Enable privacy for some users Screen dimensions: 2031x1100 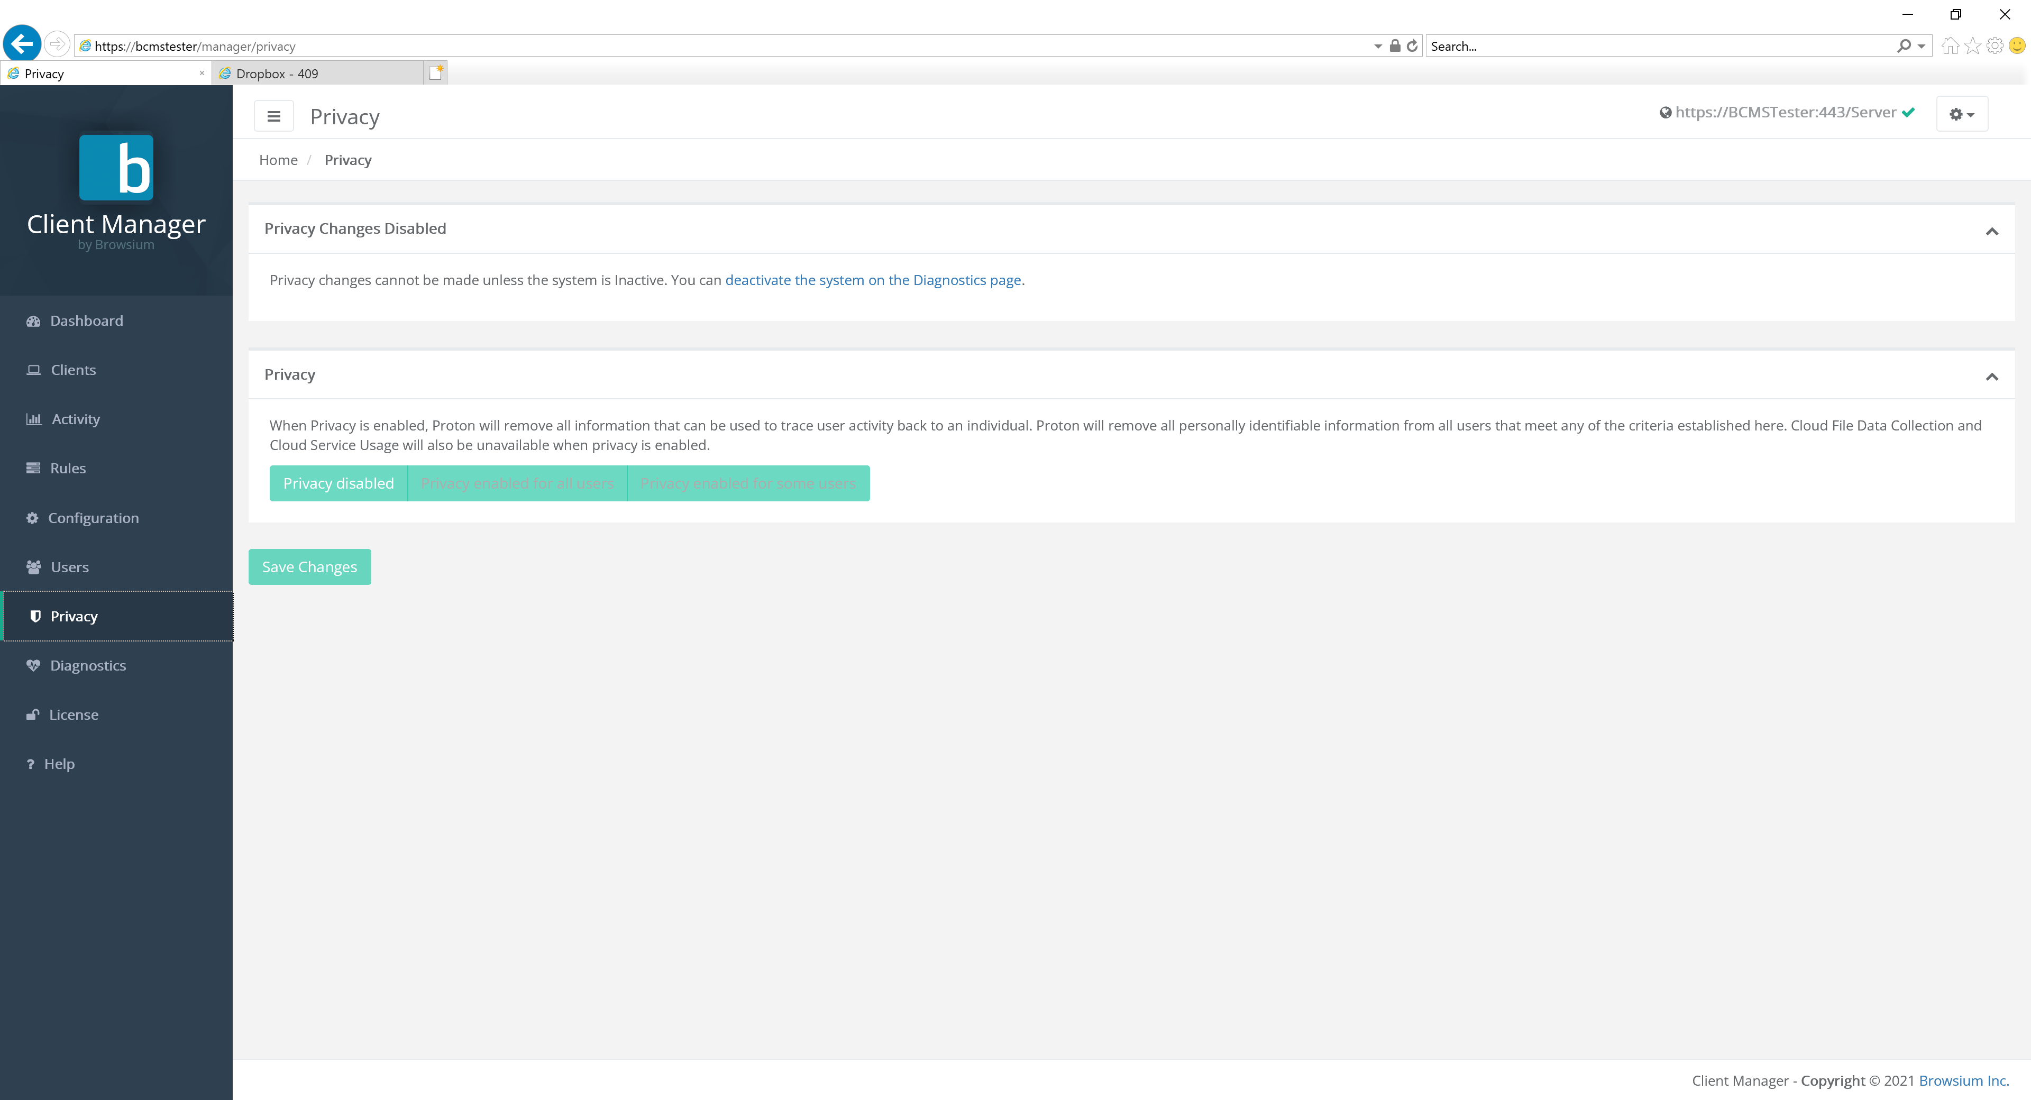pos(748,483)
